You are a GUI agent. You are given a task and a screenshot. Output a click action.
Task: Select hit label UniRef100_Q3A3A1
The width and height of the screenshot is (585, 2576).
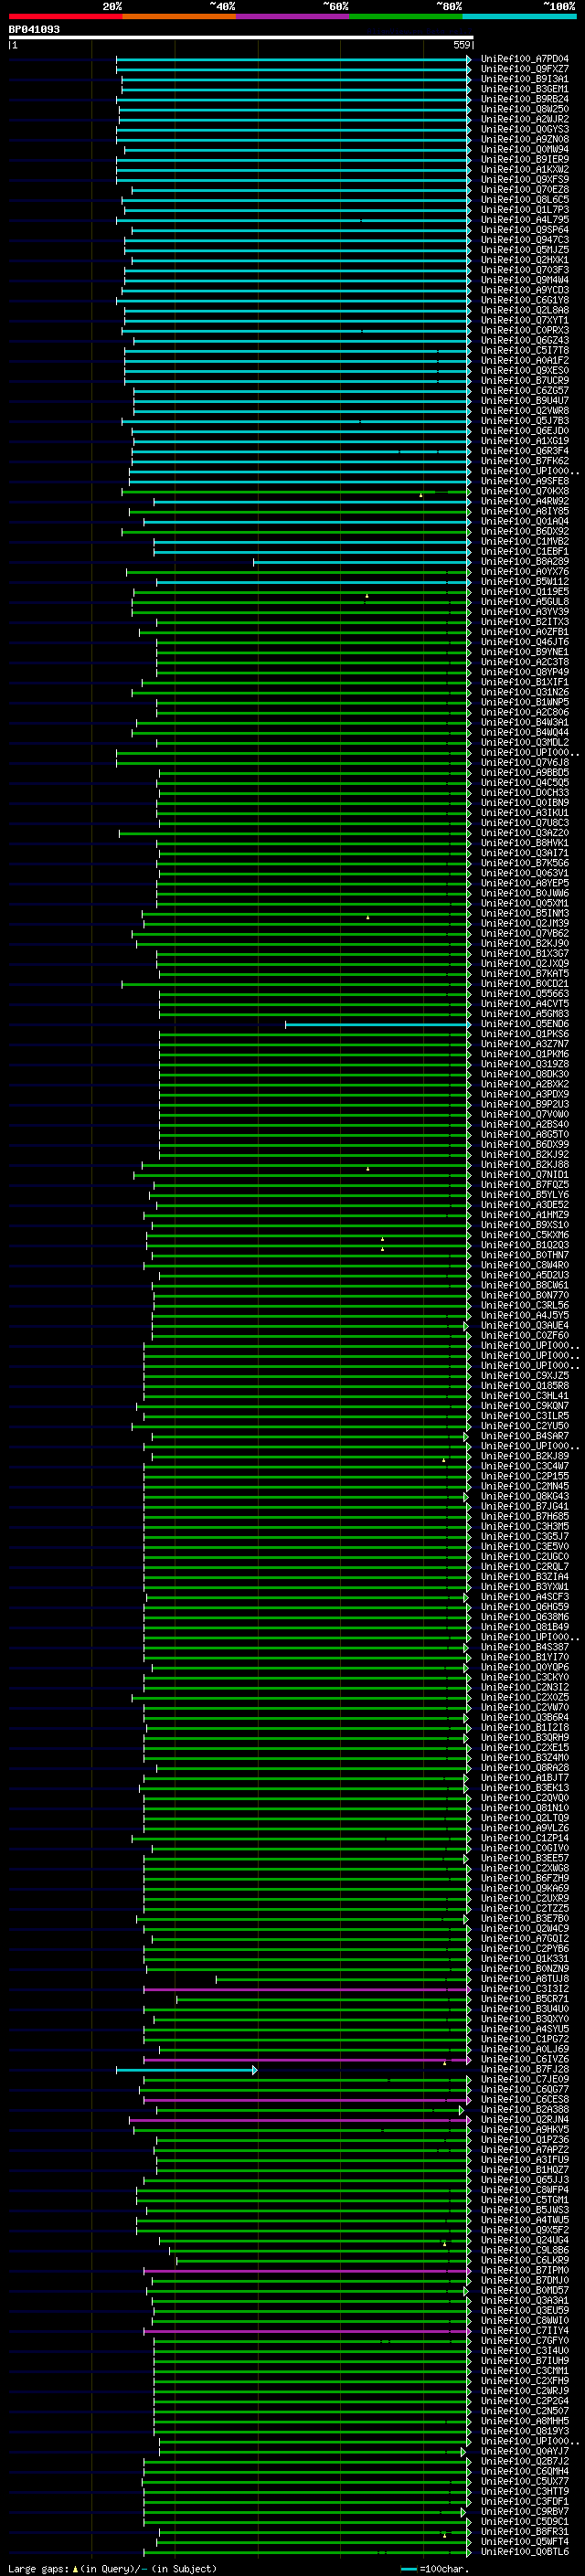524,2300
